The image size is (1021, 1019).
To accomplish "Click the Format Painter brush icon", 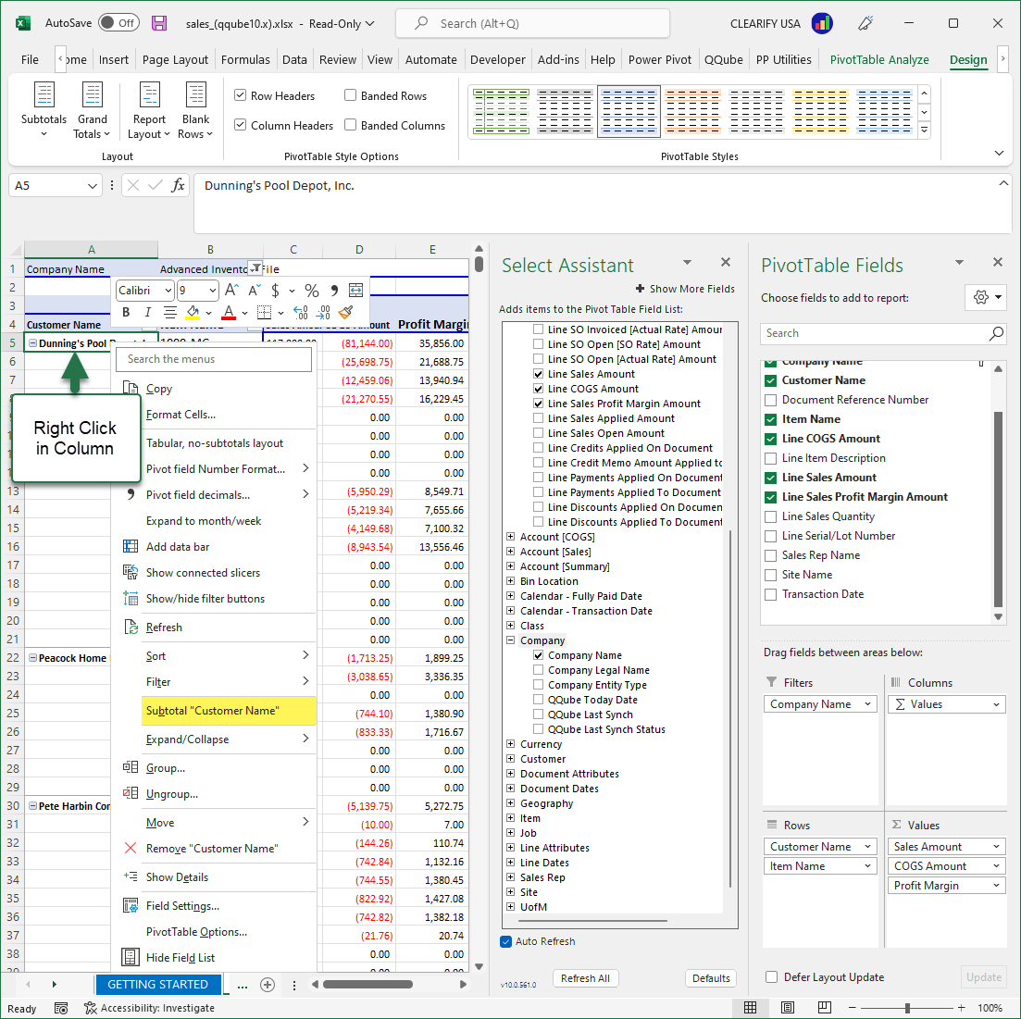I will (346, 312).
